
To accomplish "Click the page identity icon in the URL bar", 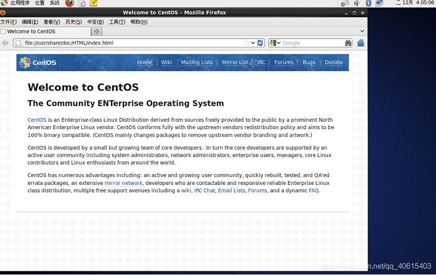I will [x=18, y=43].
